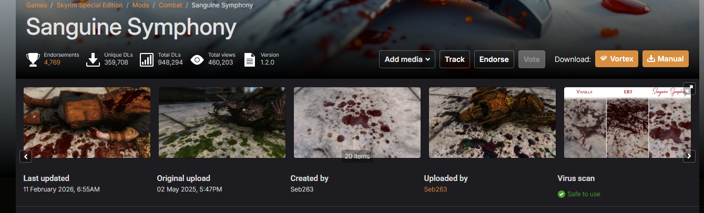Go to Skyrim Special Edition breadcrumb
This screenshot has width=704, height=213.
(x=90, y=5)
